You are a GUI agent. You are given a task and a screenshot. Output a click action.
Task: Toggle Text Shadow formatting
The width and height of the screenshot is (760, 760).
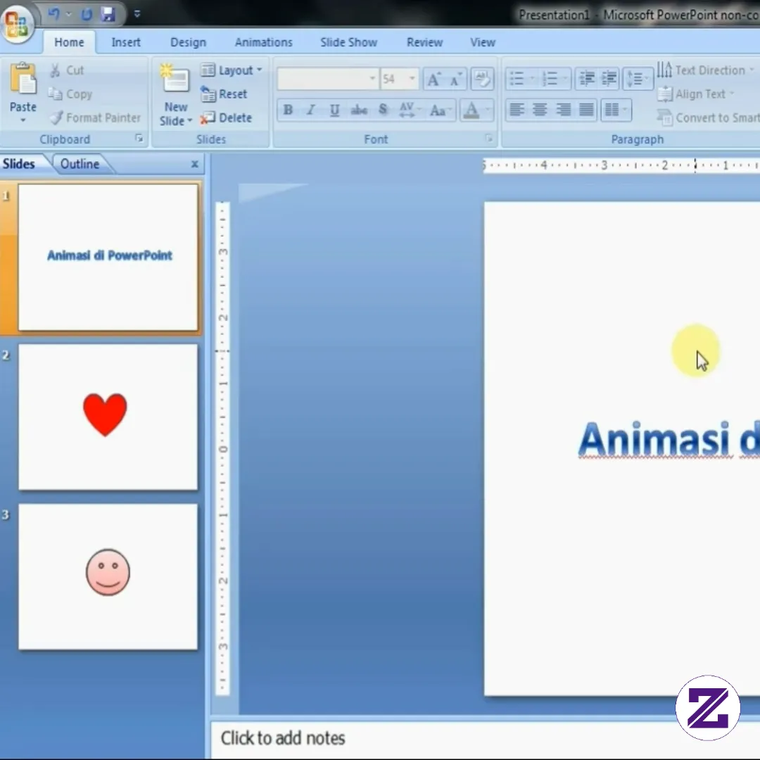point(383,110)
